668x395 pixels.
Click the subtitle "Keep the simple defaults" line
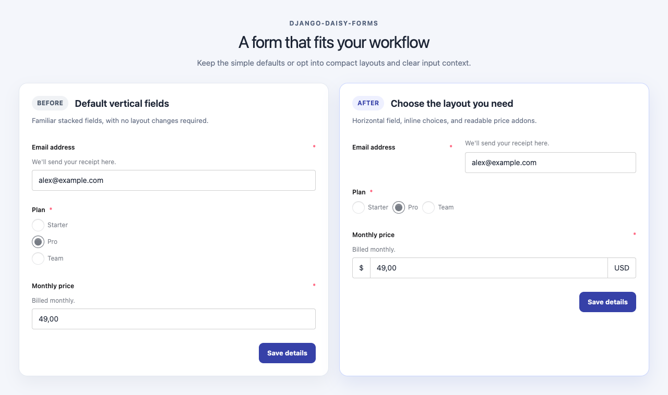pyautogui.click(x=334, y=63)
